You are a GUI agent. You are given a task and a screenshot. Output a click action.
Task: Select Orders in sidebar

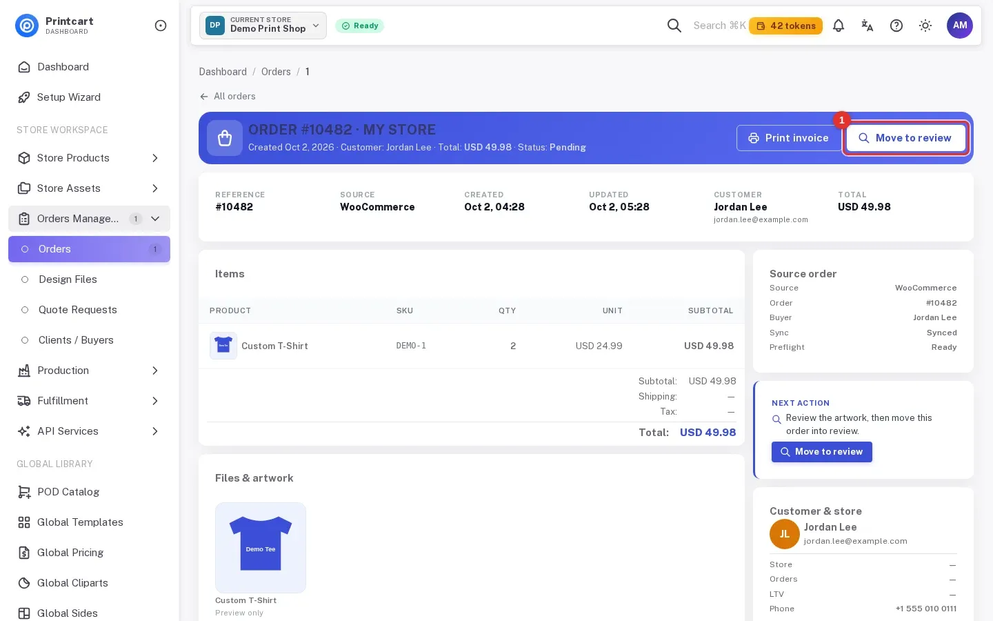[89, 249]
